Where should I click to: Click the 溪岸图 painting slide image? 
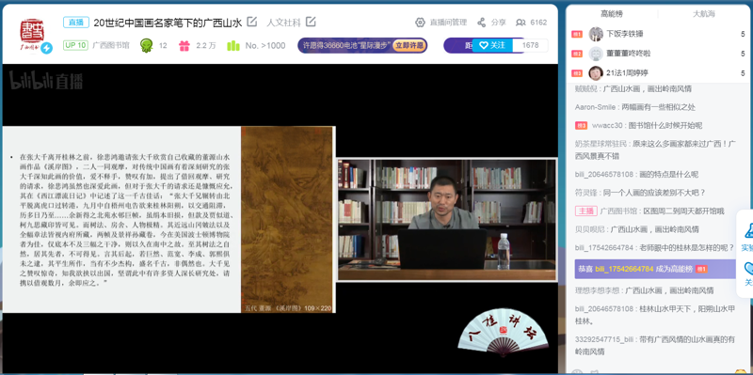pyautogui.click(x=287, y=220)
